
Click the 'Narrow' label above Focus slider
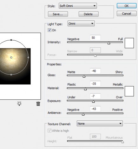pos(72,51)
